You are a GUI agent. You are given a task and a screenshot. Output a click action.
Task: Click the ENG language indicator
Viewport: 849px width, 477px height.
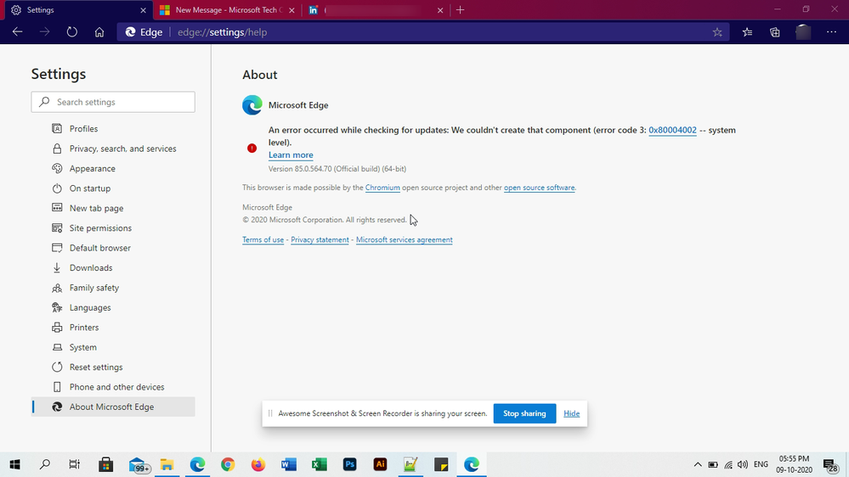[x=761, y=464]
